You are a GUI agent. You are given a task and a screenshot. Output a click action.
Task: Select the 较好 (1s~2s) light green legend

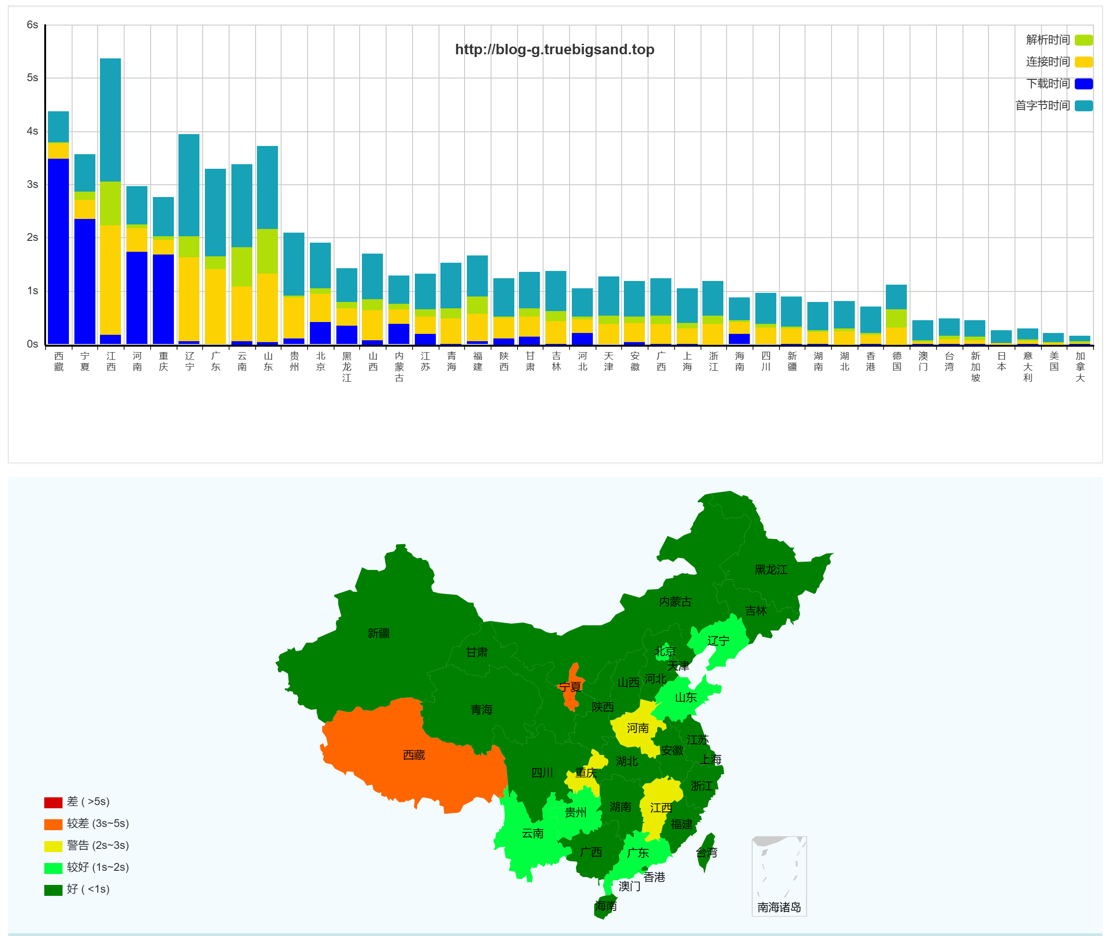click(x=53, y=868)
